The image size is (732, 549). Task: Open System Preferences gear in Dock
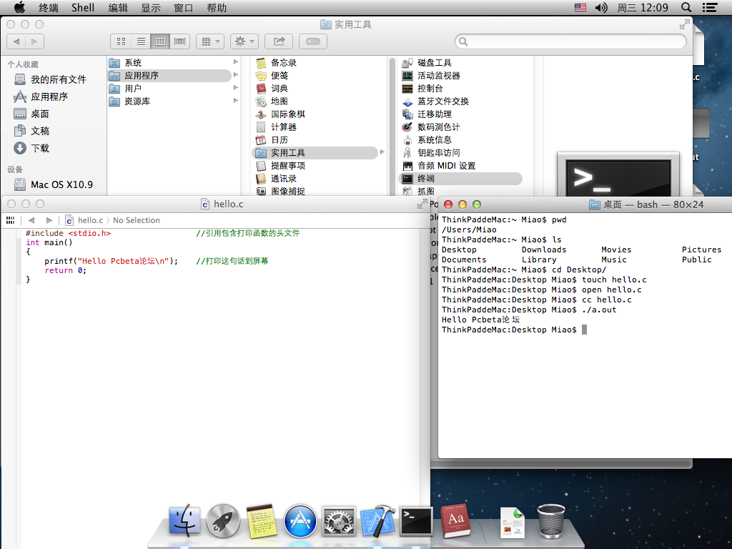click(339, 521)
